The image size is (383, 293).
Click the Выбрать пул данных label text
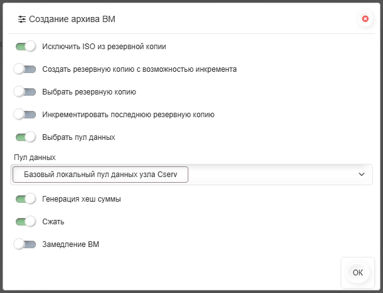pyautogui.click(x=79, y=137)
